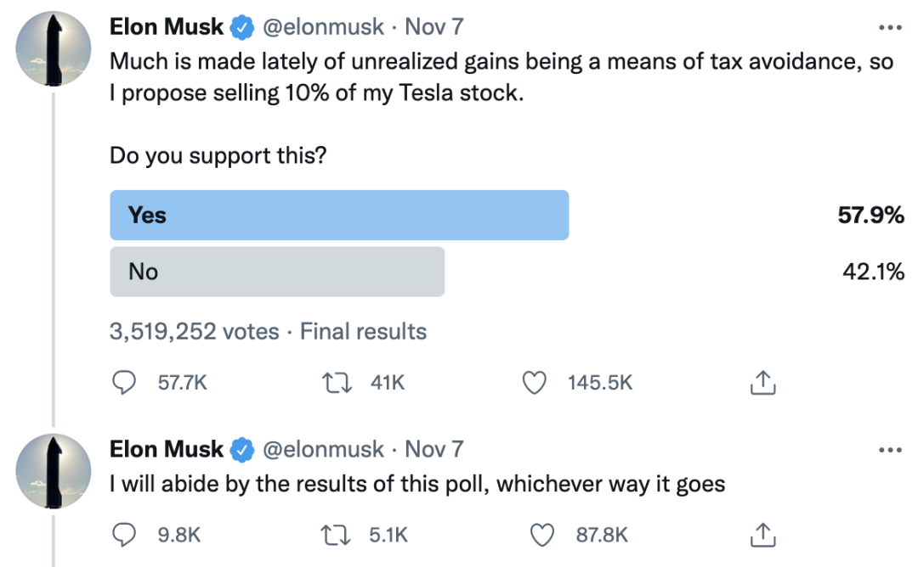918x567 pixels.
Task: Click the Yes poll result bar
Action: [339, 216]
